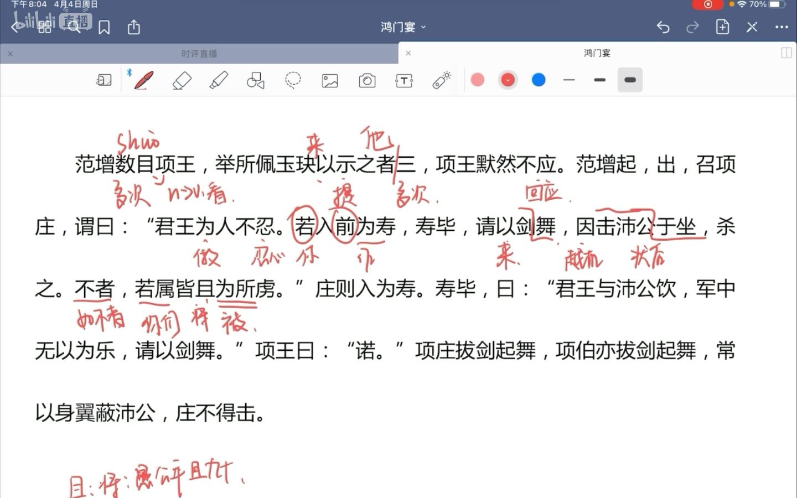This screenshot has height=498, width=797.
Task: Tap the screen recording indicator
Action: click(x=707, y=4)
